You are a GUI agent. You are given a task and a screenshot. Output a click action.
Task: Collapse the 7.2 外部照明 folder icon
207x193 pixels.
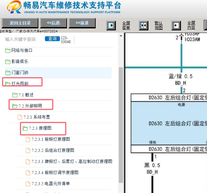pyautogui.click(x=15, y=106)
